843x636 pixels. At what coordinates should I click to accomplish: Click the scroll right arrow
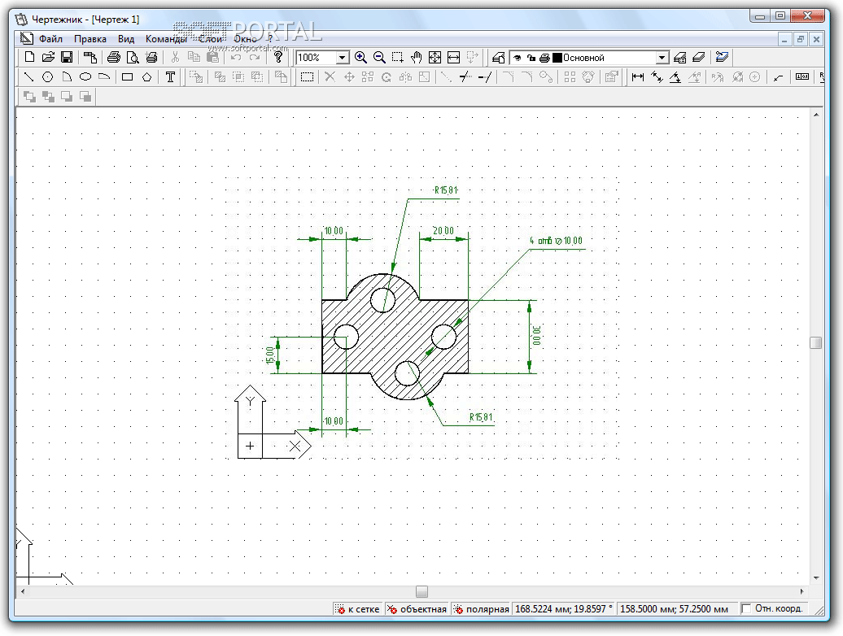tap(802, 591)
